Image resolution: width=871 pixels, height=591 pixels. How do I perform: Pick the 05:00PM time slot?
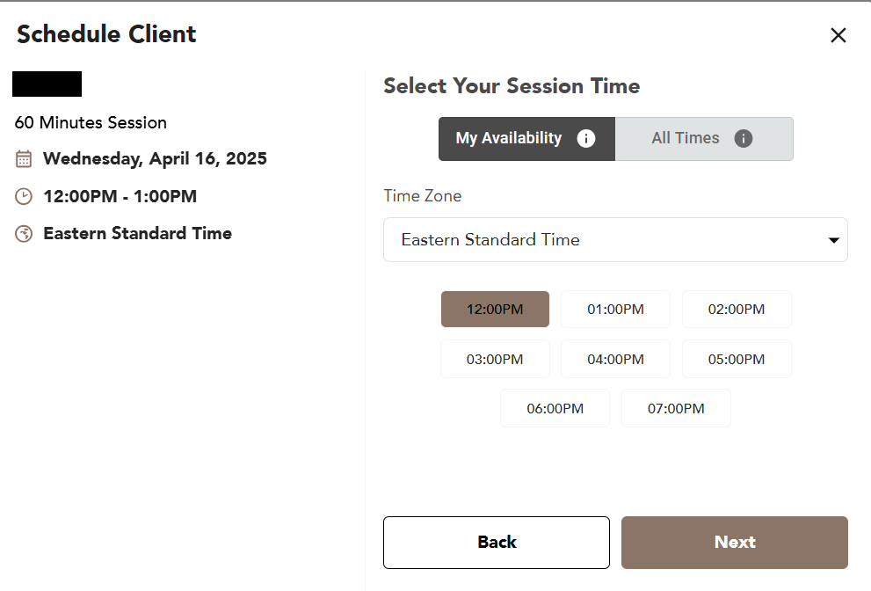pos(737,359)
